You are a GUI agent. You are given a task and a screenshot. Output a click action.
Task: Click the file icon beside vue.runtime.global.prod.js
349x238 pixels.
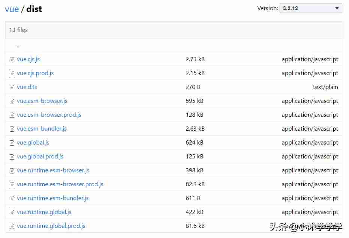[x=12, y=226]
